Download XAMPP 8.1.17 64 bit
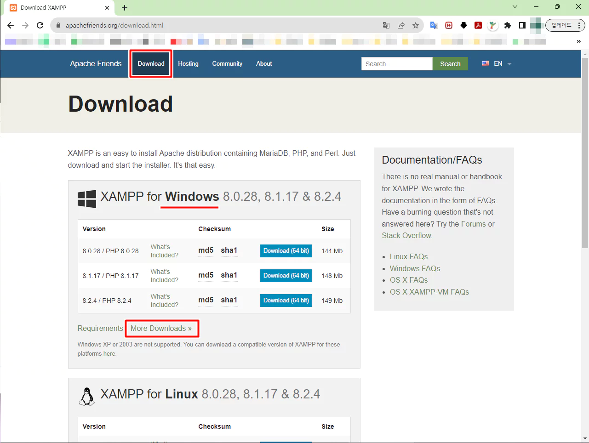Screen dimensions: 589x443 [x=286, y=276]
